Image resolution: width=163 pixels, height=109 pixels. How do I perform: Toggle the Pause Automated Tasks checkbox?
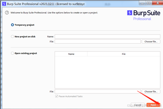click(56, 96)
